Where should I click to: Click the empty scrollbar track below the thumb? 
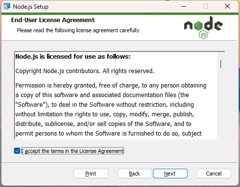221,104
